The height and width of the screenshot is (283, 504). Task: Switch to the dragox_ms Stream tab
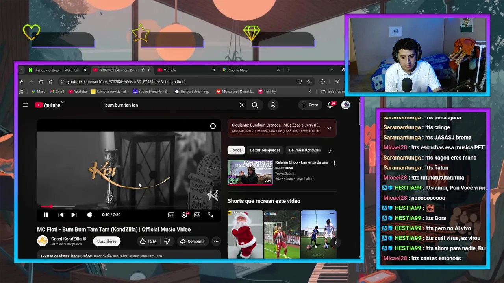coord(57,70)
